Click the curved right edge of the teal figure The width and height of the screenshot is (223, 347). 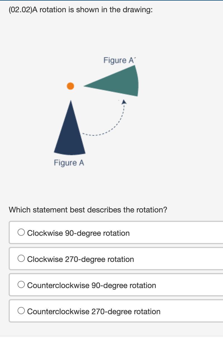(x=137, y=81)
